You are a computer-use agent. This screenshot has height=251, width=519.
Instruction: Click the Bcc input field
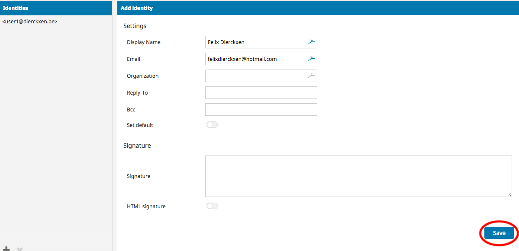click(x=261, y=110)
